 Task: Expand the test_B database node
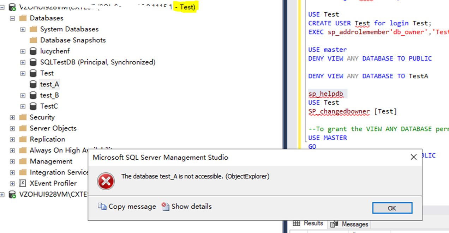tap(23, 95)
